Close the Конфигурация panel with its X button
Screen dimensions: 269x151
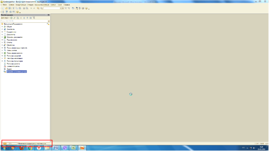[49, 15]
